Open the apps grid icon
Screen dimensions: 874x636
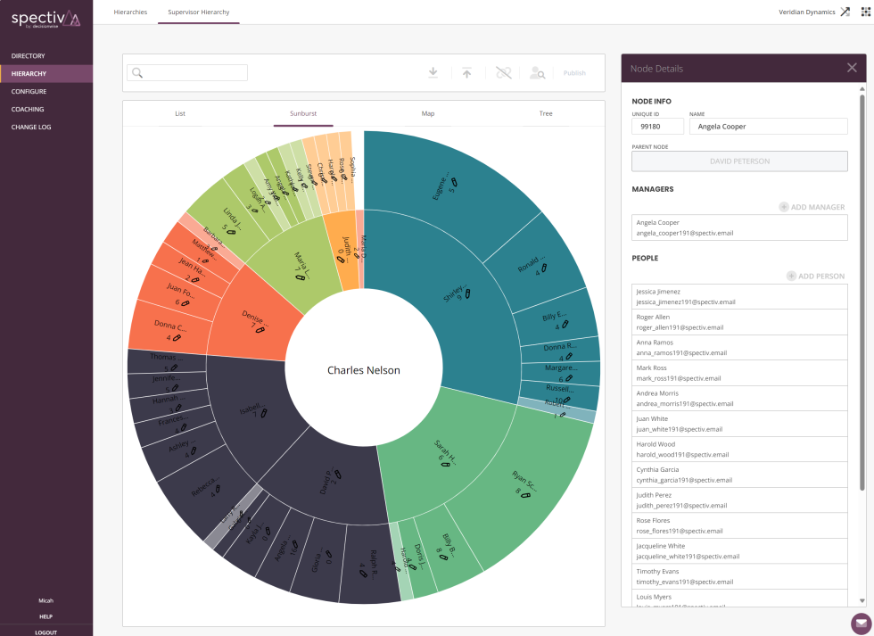[863, 12]
